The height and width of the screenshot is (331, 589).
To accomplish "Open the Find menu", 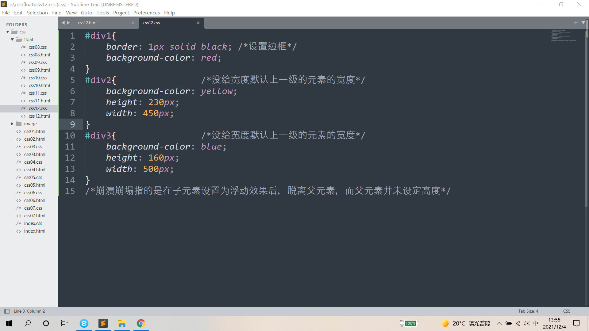I will (57, 13).
